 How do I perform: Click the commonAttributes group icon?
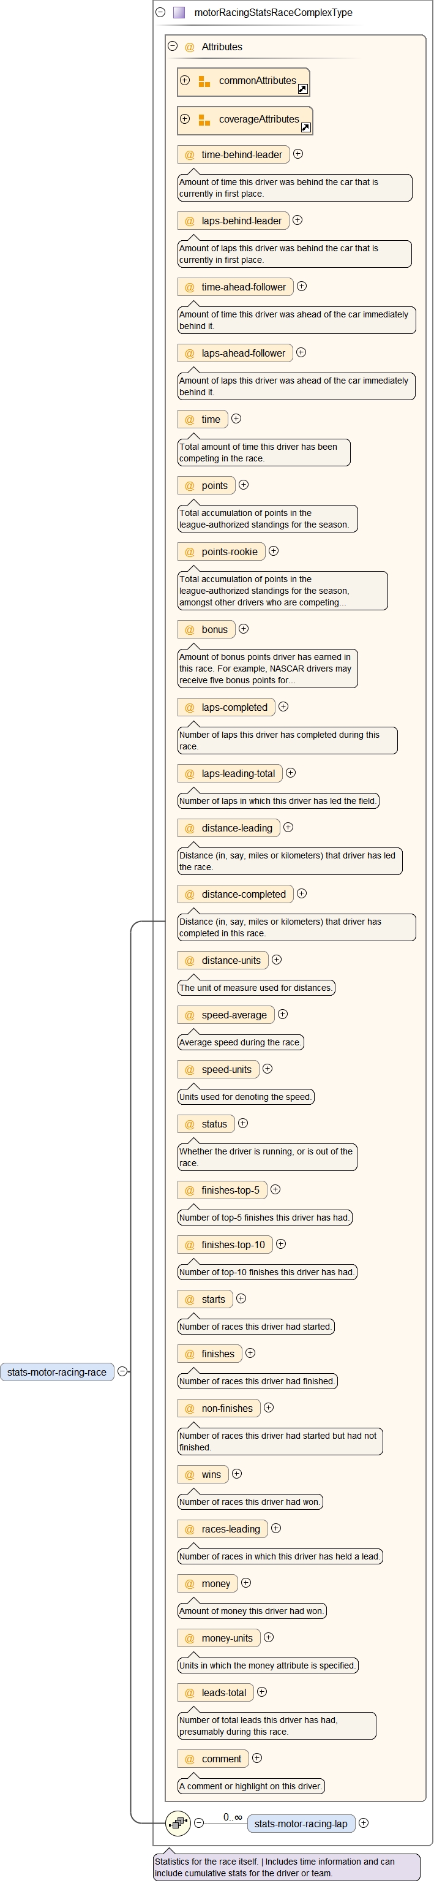204,81
